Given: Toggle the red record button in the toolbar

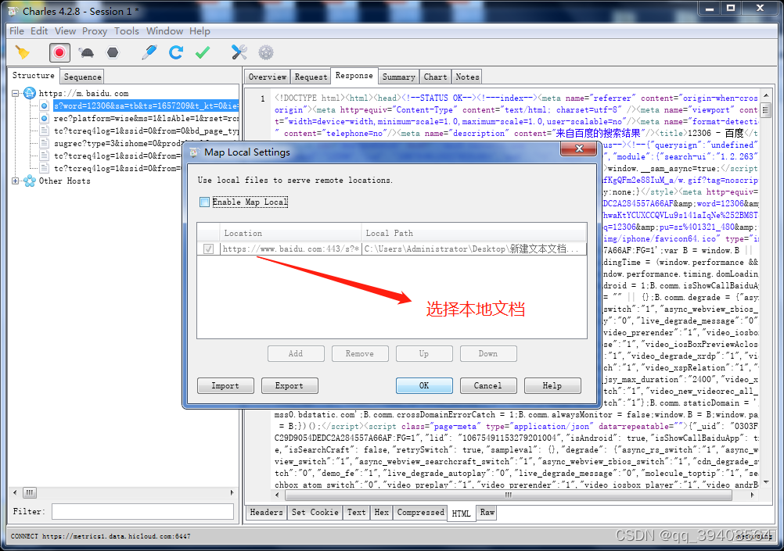Looking at the screenshot, I should (59, 52).
